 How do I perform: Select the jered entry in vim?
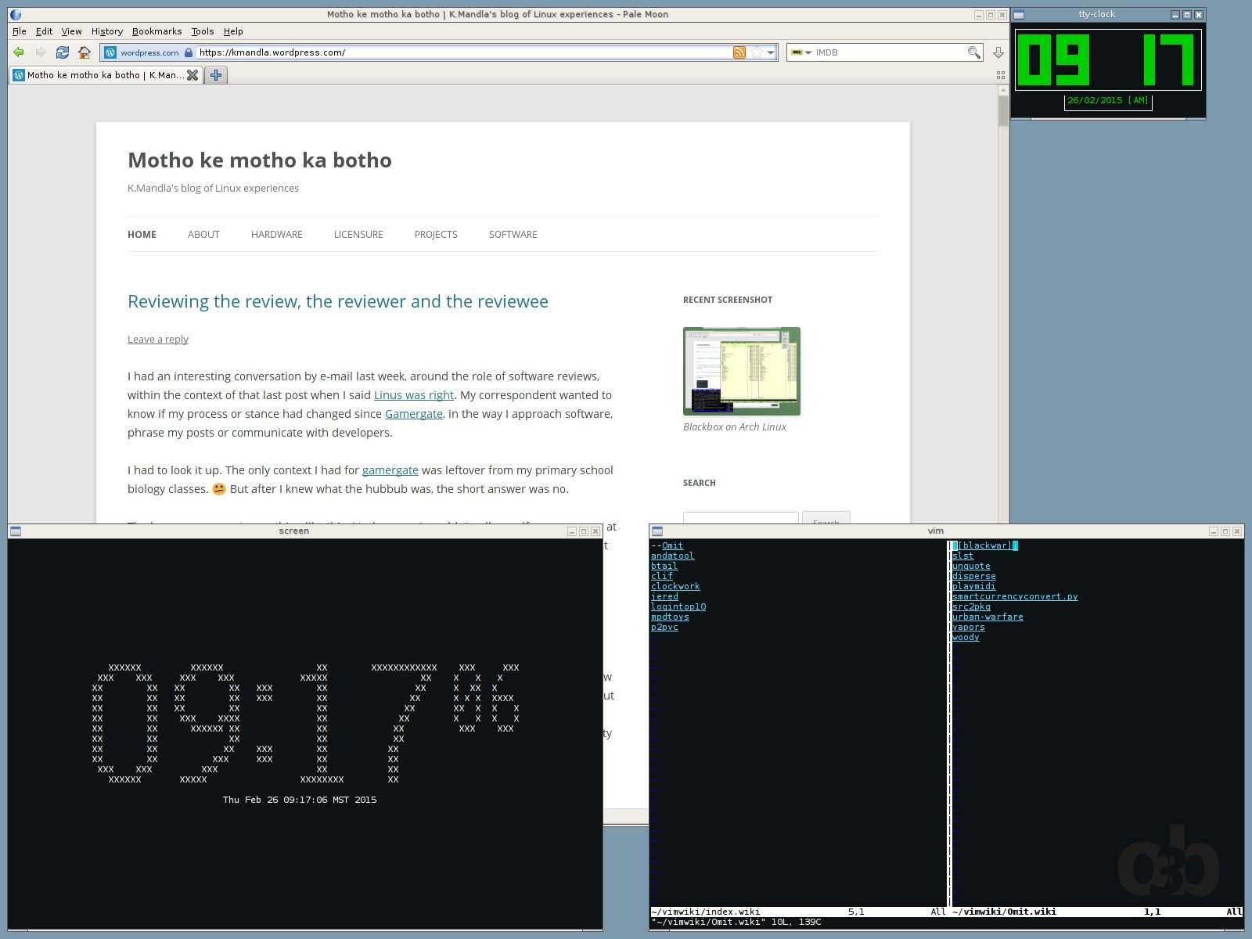pyautogui.click(x=664, y=596)
